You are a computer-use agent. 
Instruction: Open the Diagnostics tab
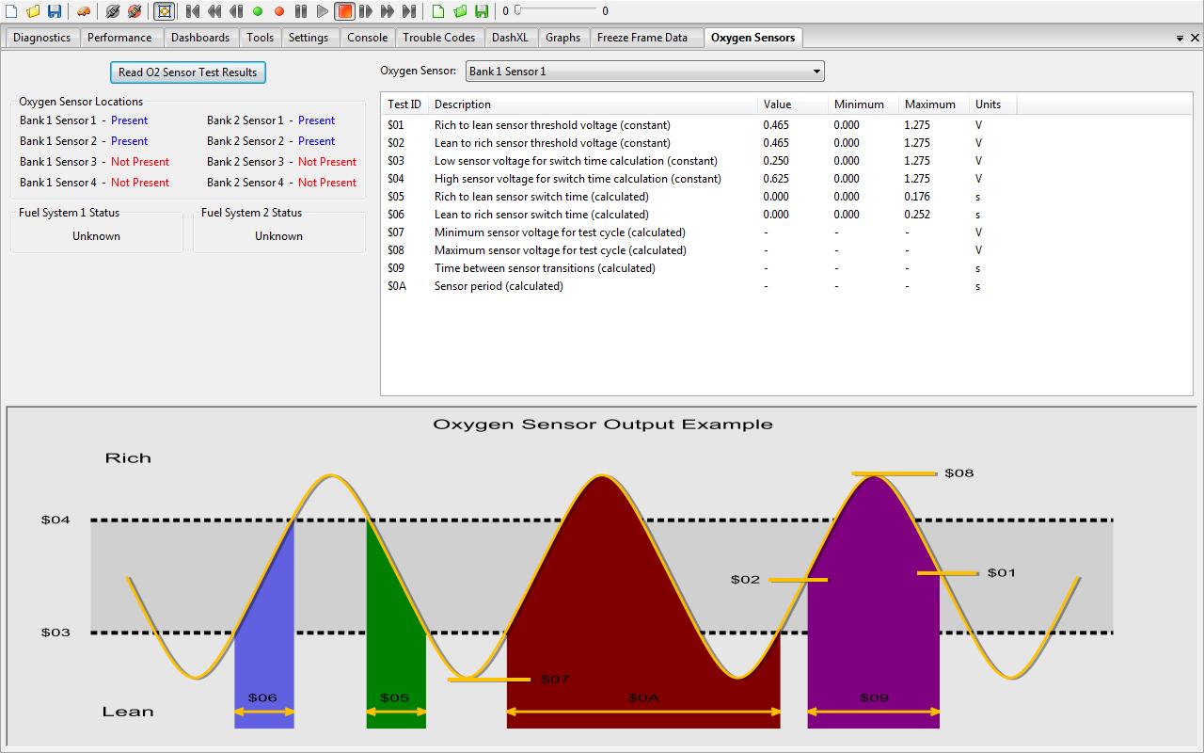pos(41,38)
